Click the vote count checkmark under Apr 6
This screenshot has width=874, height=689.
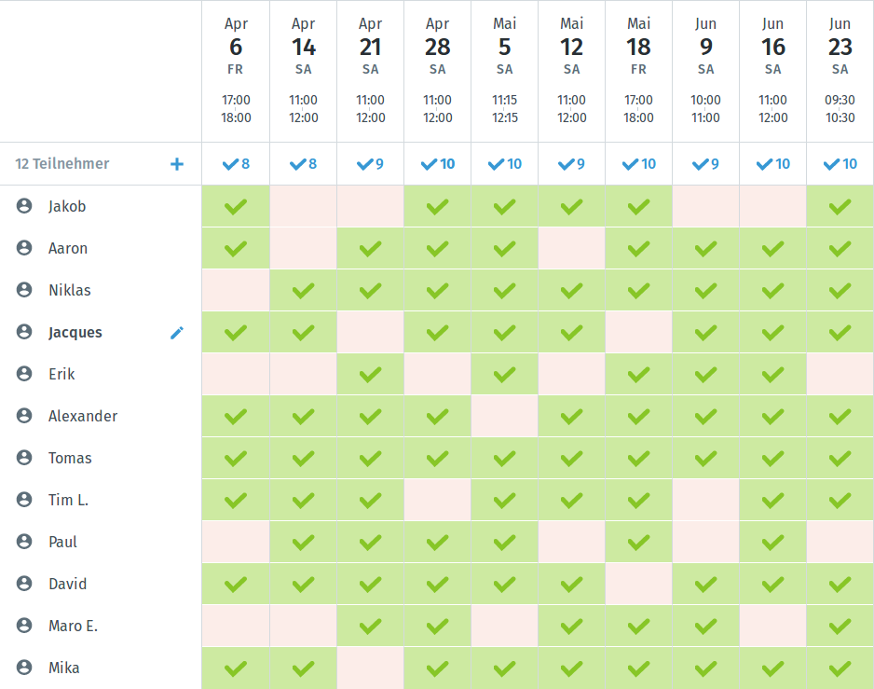point(236,164)
